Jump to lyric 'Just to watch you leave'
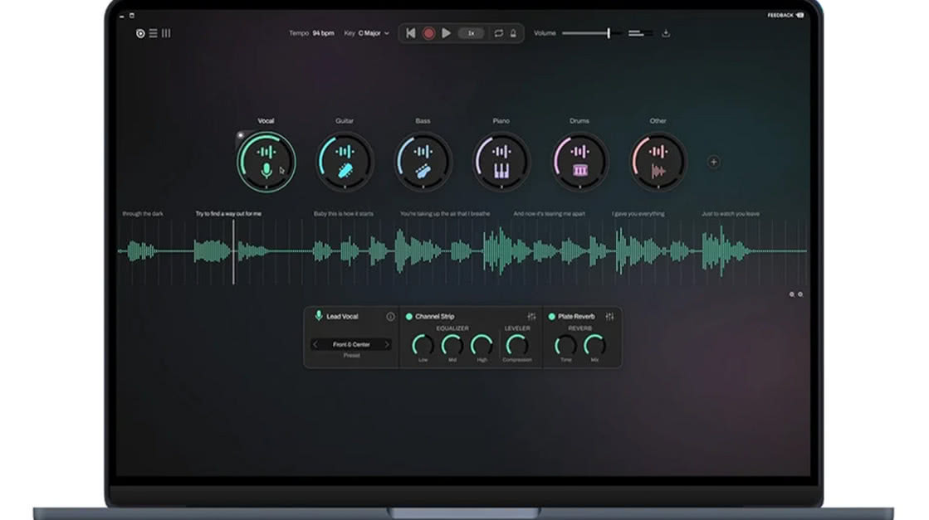This screenshot has width=929, height=520. pyautogui.click(x=731, y=214)
